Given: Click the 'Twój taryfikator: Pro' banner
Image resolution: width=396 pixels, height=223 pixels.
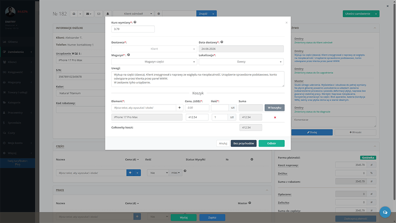Looking at the screenshot, I should pyautogui.click(x=17, y=163).
